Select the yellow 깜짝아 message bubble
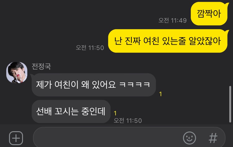The image size is (233, 147). [209, 14]
